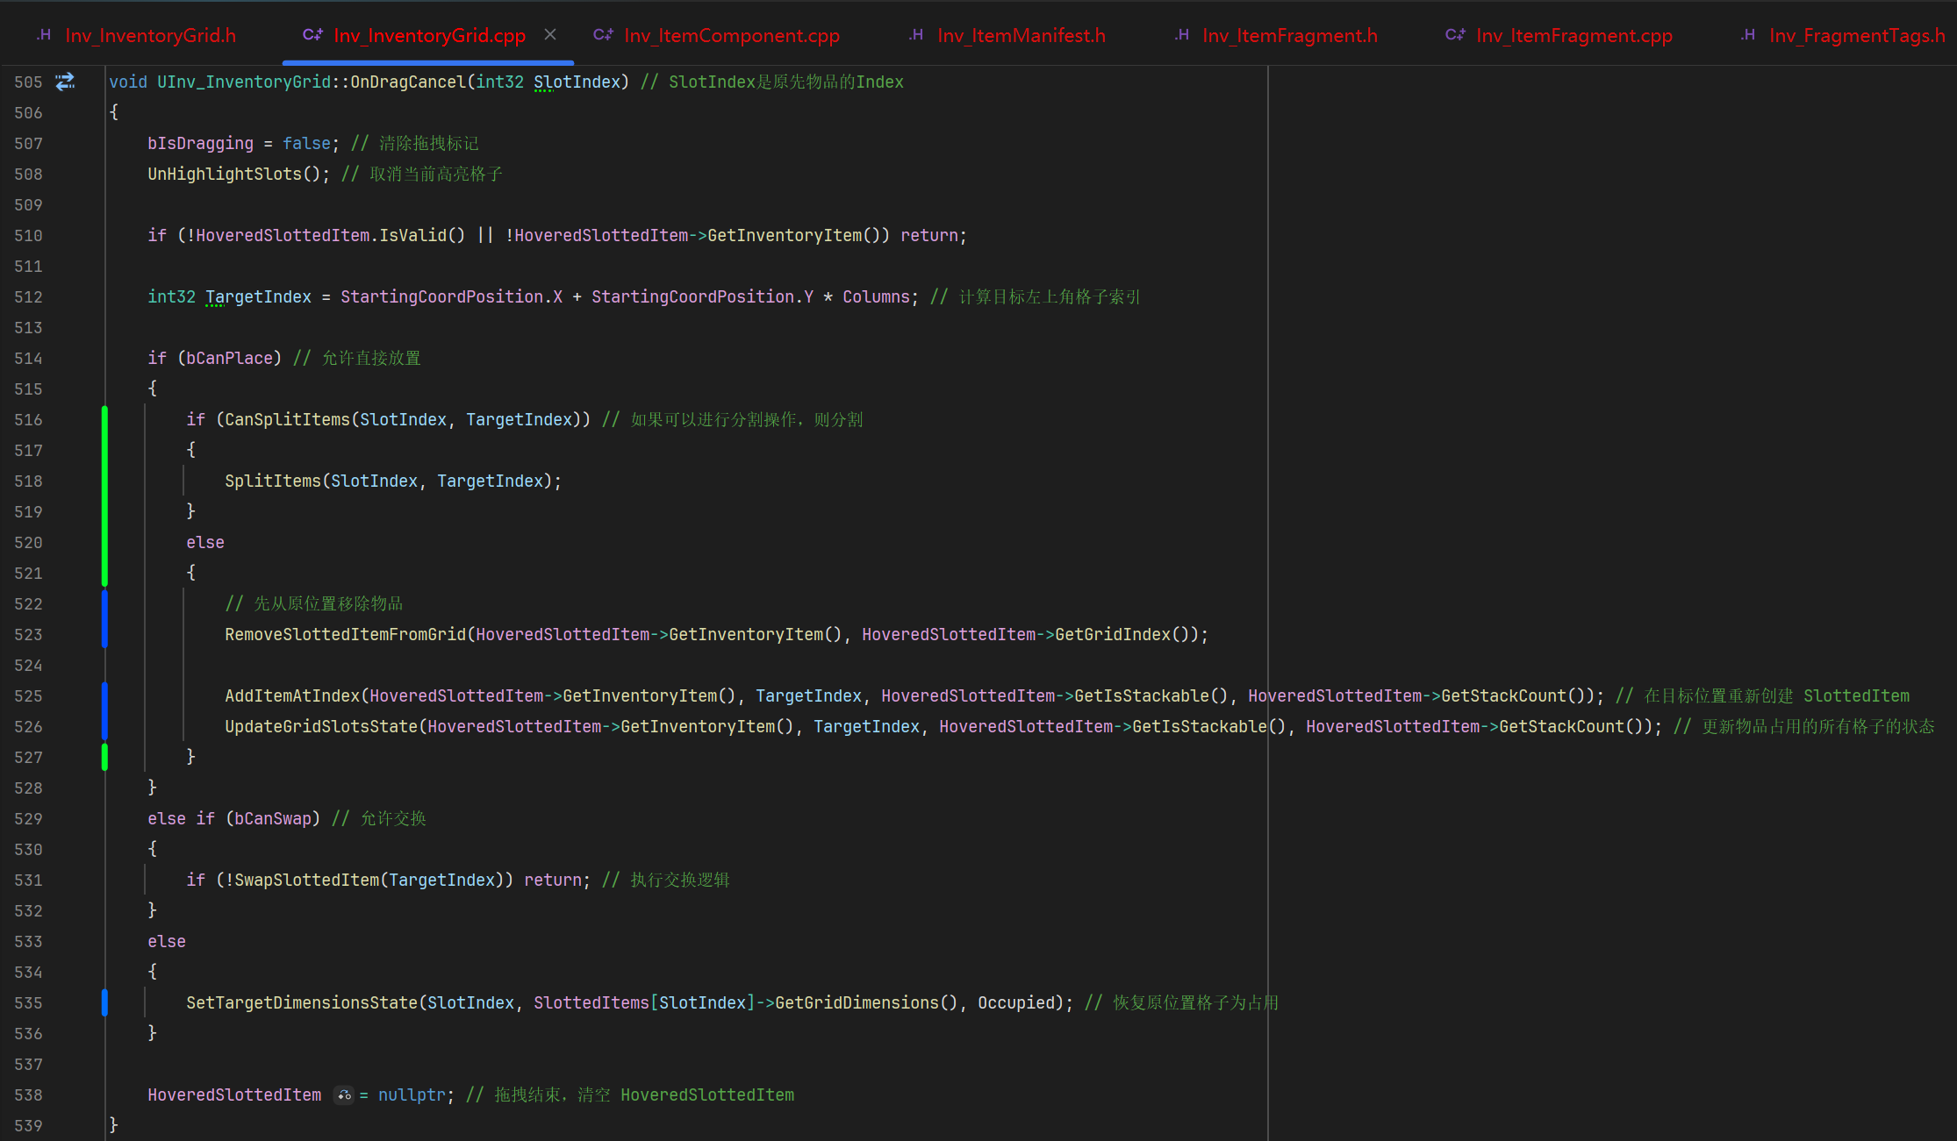Click the UnHighlightSlots call on line 508
This screenshot has height=1141, width=1957.
coord(224,174)
